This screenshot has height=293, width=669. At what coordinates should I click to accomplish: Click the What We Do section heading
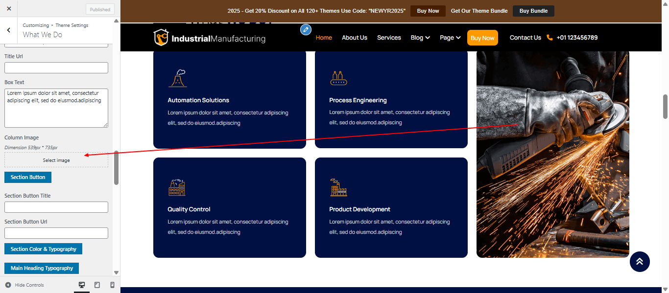point(42,35)
